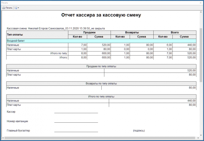Click the vertical scrollbar down arrow
This screenshot has width=204, height=141.
[201, 135]
